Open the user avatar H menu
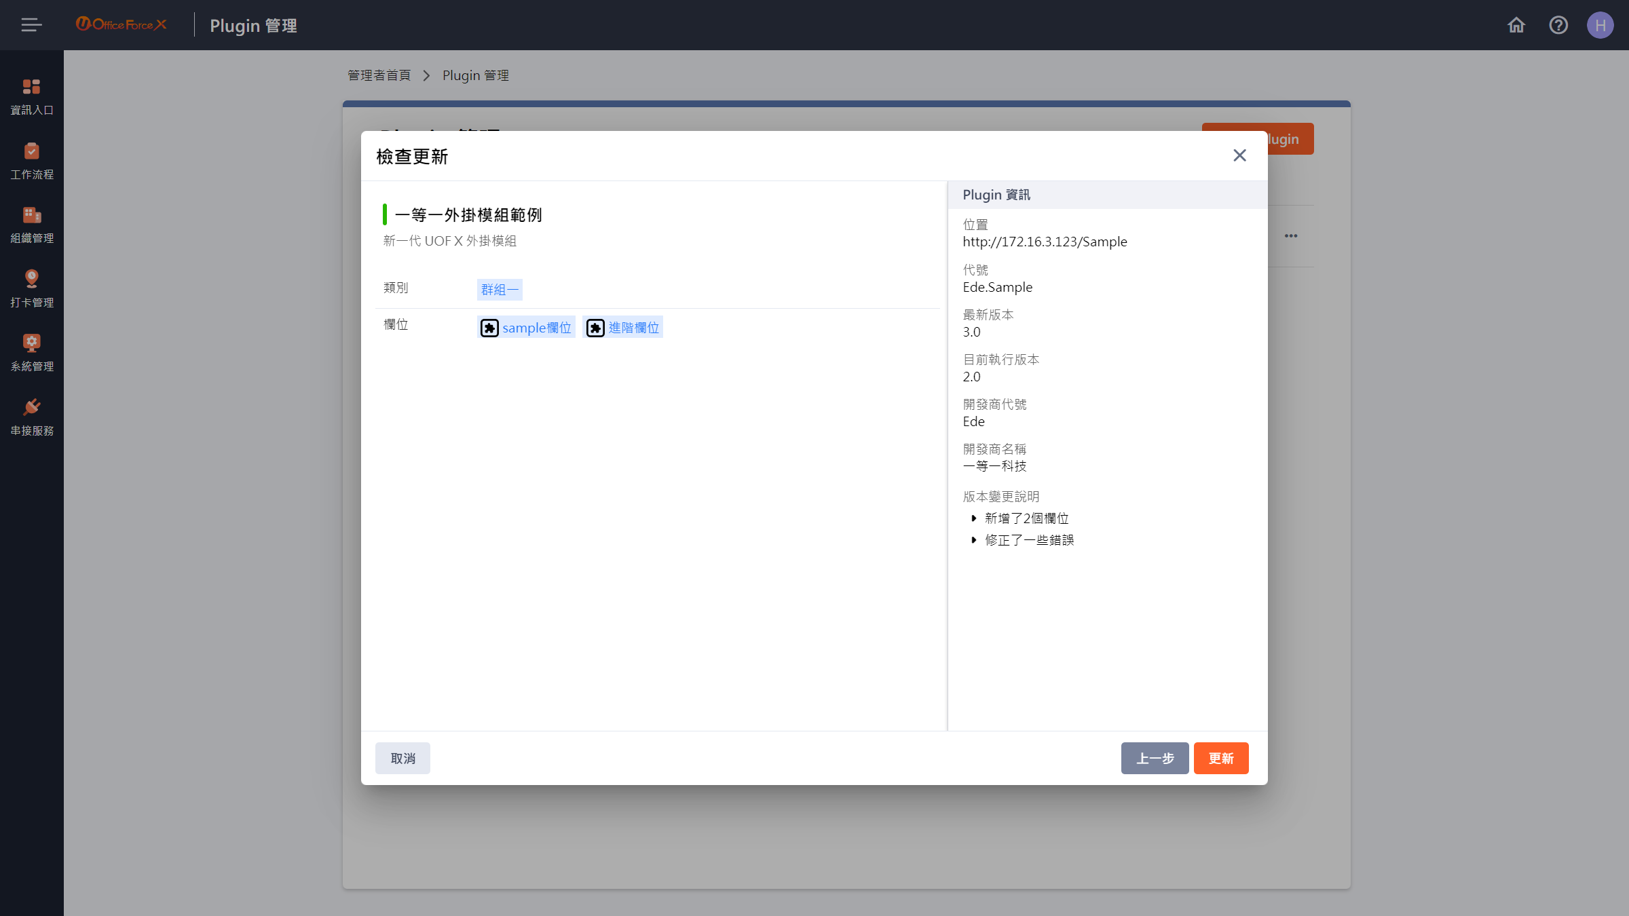The height and width of the screenshot is (916, 1629). click(x=1600, y=25)
